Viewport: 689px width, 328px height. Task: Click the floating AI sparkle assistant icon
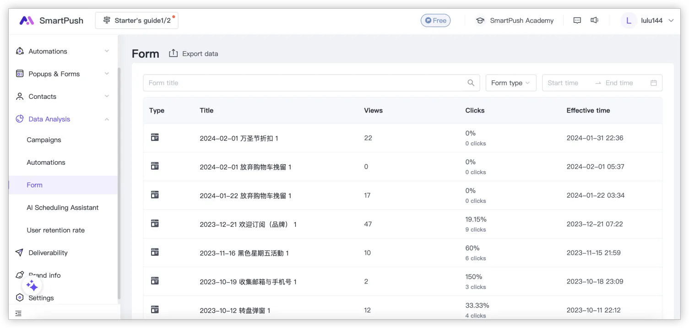coord(32,286)
